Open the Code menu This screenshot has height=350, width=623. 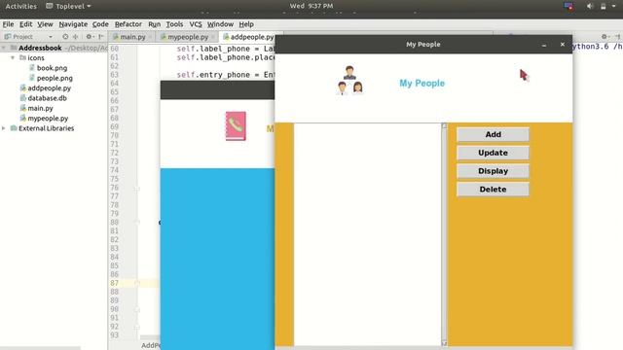click(x=100, y=24)
